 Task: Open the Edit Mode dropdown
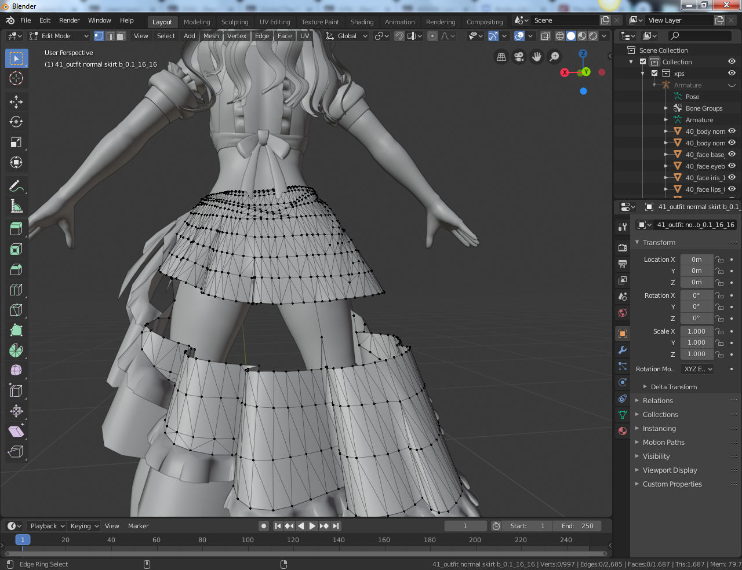(59, 36)
